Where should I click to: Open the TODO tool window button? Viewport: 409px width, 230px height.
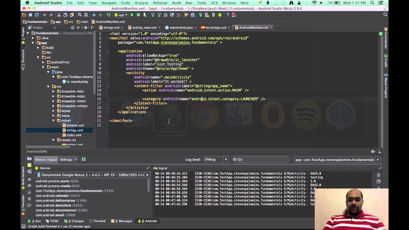[x=52, y=221]
